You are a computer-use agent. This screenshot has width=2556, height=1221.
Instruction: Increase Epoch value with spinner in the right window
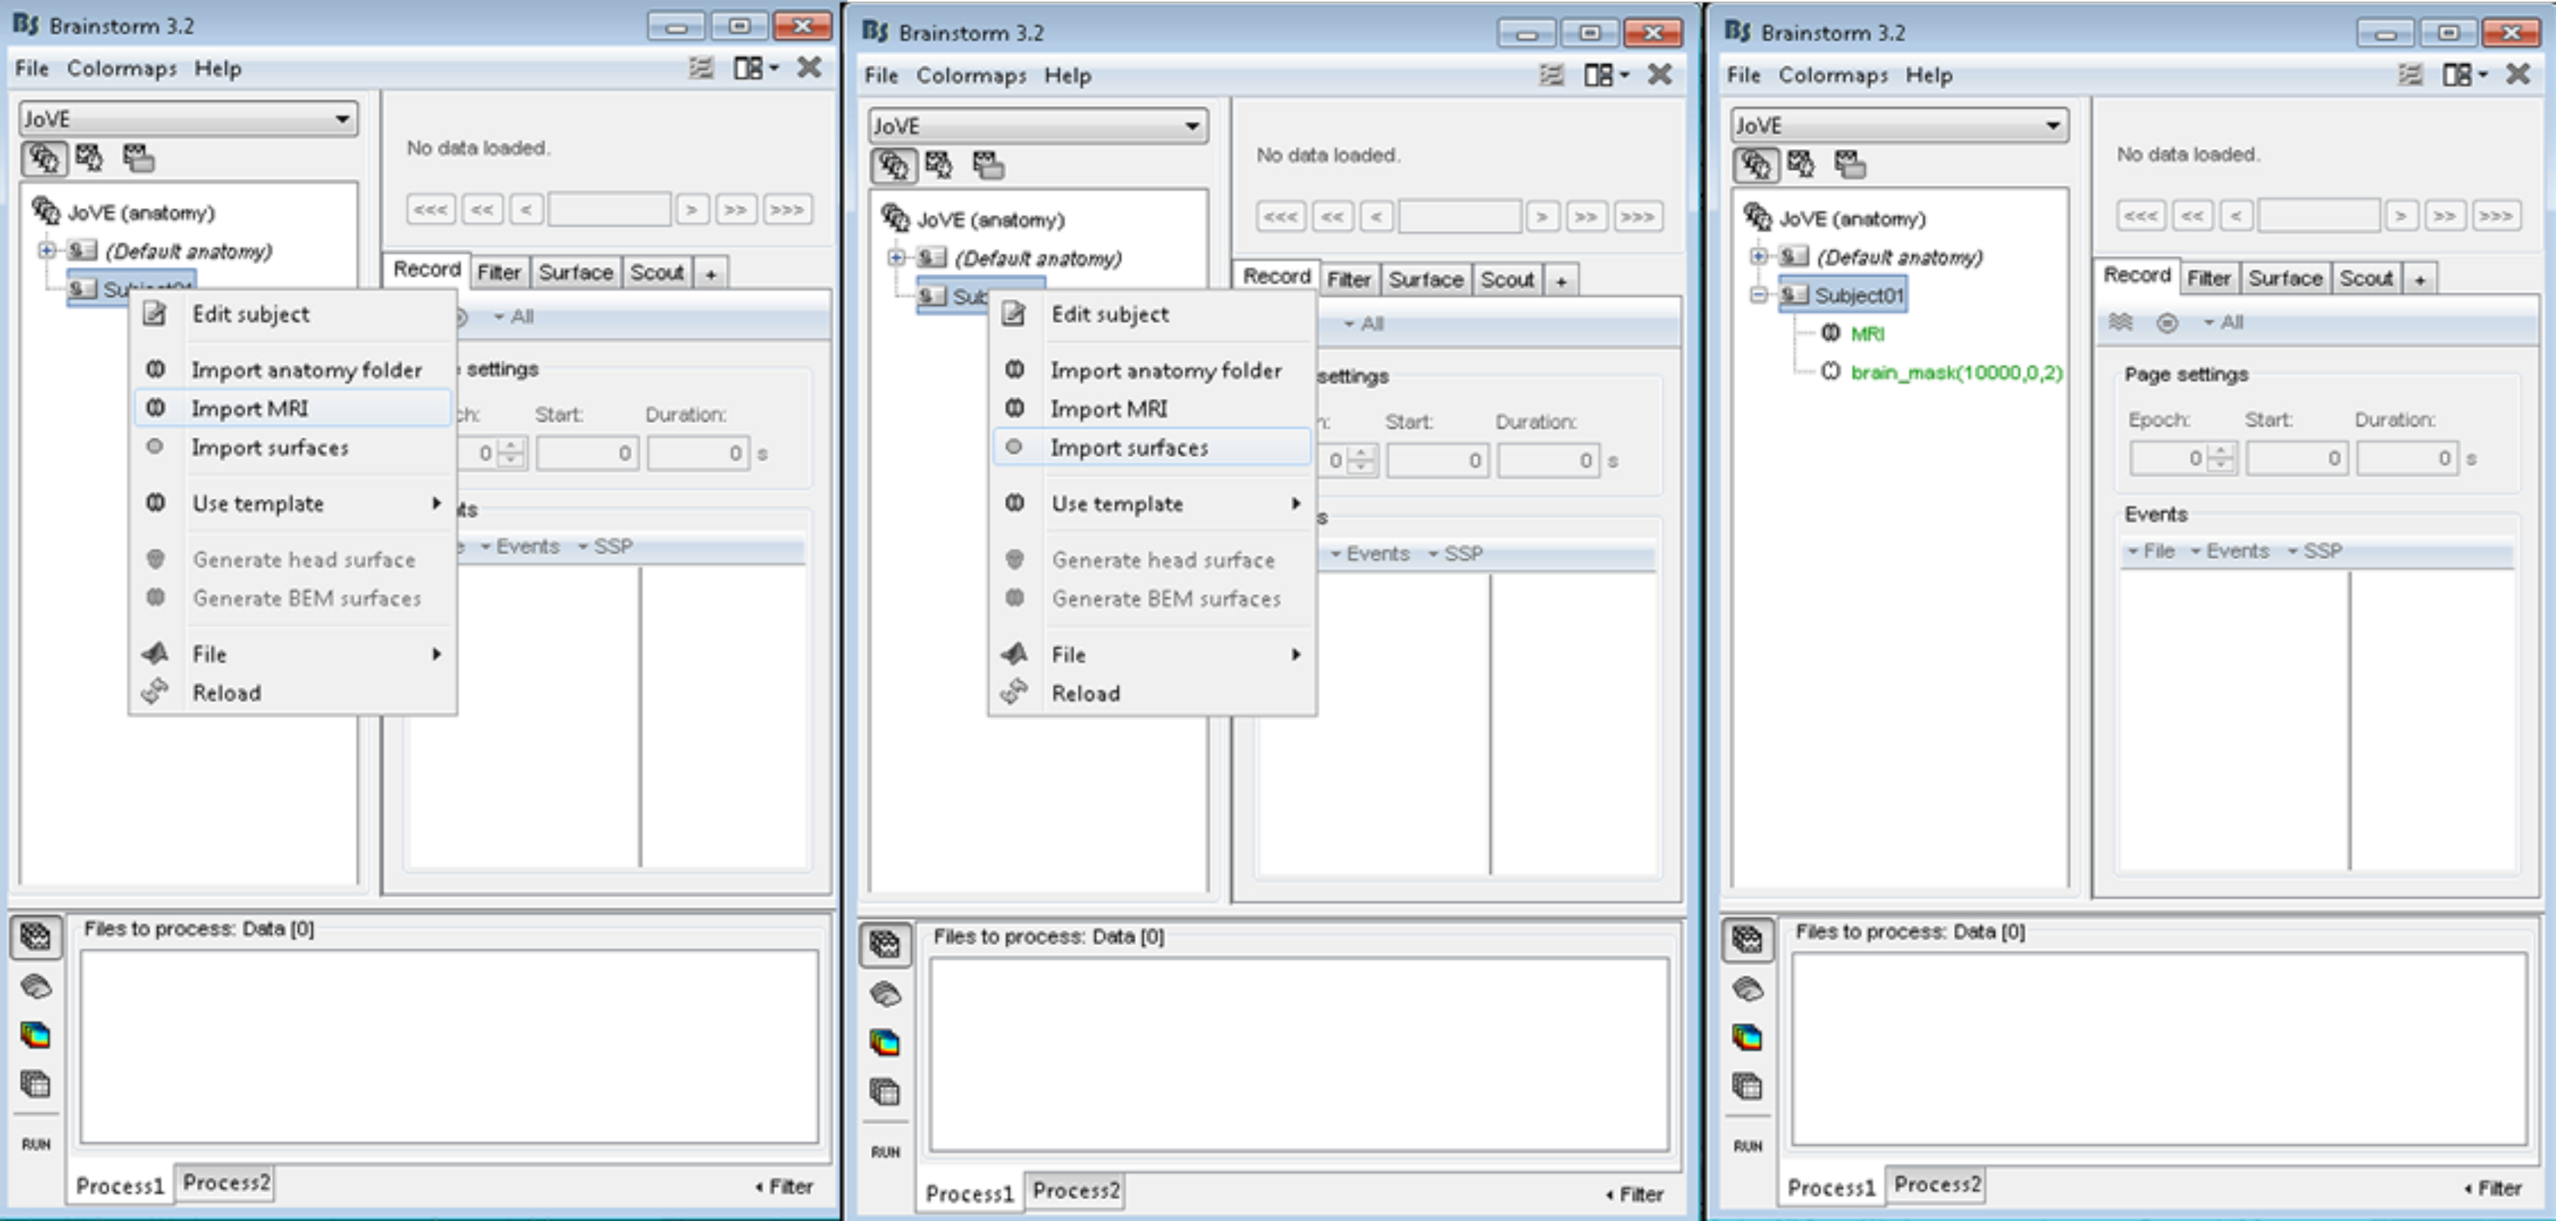pyautogui.click(x=2222, y=451)
